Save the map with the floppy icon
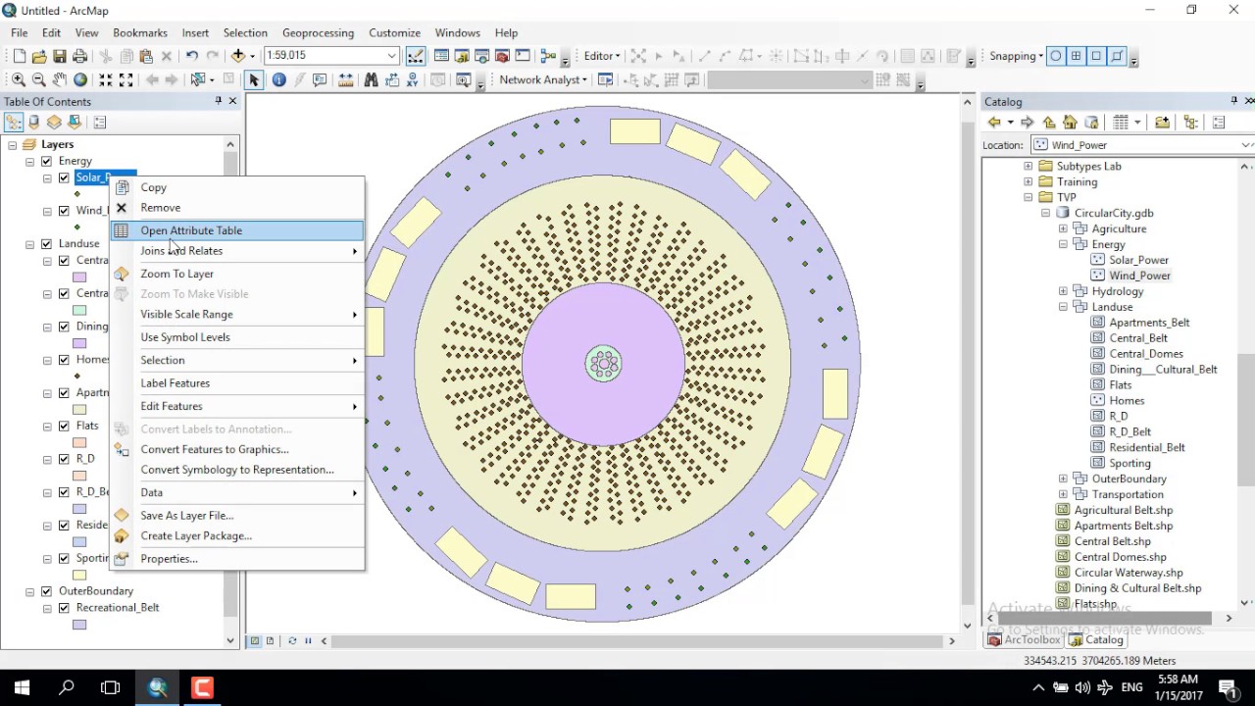This screenshot has height=706, width=1255. pos(60,56)
